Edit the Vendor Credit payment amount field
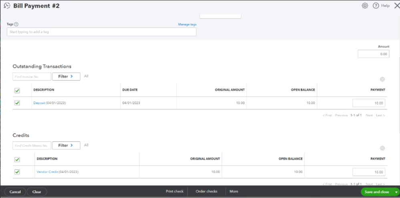Image resolution: width=400 pixels, height=198 pixels. tap(369, 172)
